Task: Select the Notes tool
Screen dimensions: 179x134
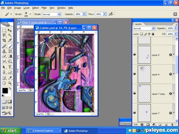Action: point(4,78)
